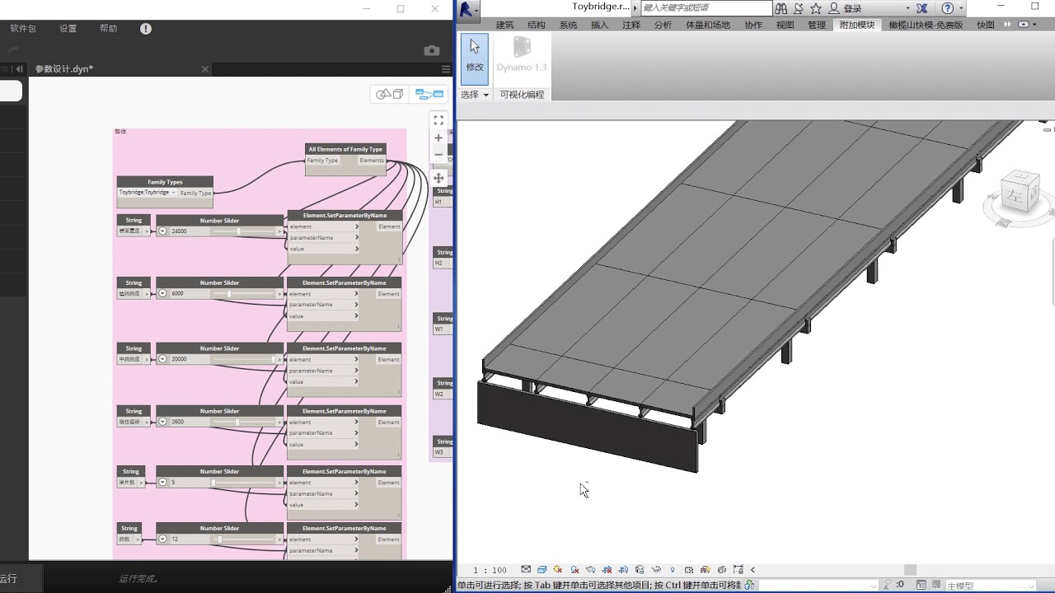Click the exclamation notification icon in Dynamo menu bar
Image resolution: width=1055 pixels, height=593 pixels.
[146, 28]
